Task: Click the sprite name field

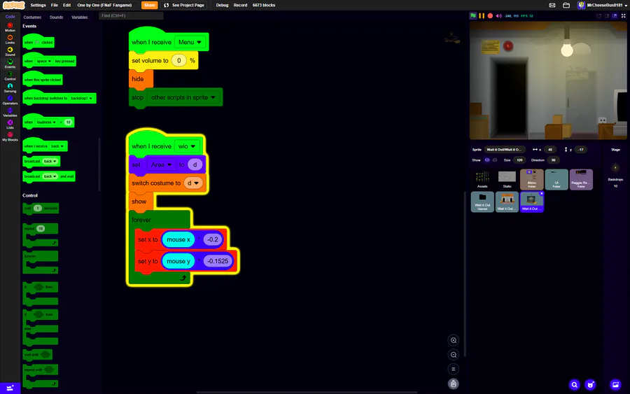Action: 504,149
